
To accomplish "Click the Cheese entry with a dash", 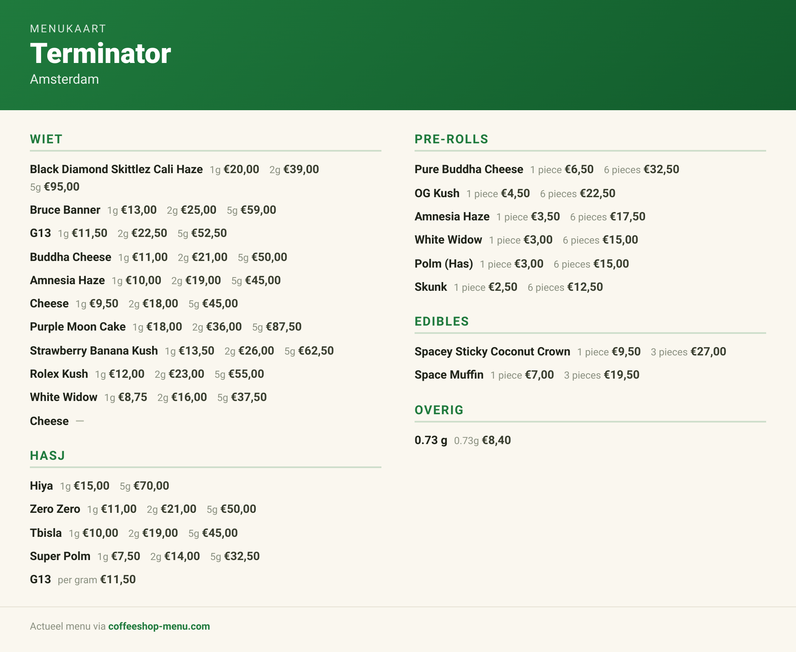I will point(49,421).
